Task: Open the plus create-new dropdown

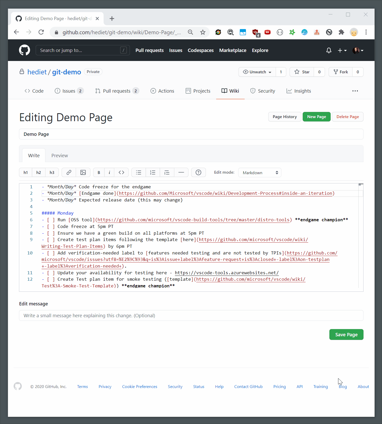Action: tap(342, 50)
